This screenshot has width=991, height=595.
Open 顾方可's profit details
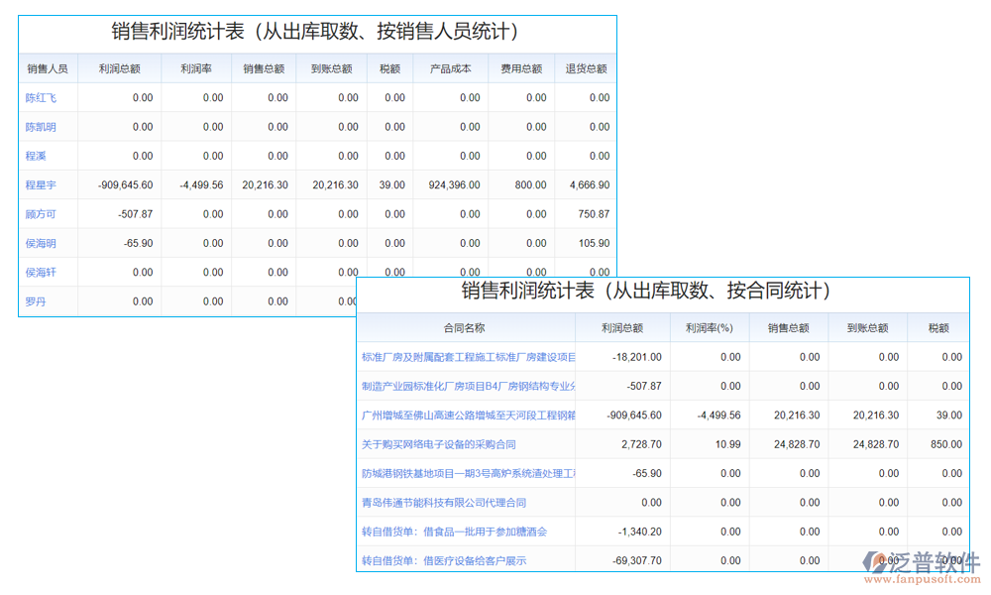39,214
